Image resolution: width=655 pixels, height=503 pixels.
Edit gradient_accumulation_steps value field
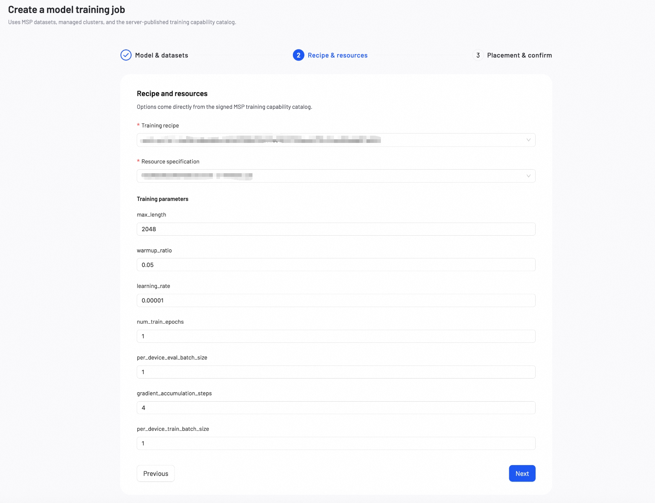(x=336, y=408)
